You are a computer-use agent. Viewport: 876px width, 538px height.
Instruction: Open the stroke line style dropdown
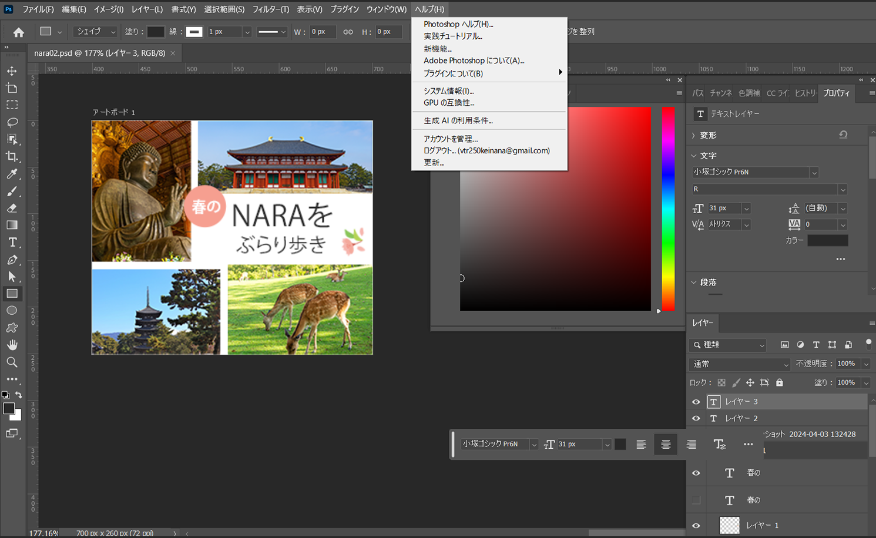click(x=271, y=32)
